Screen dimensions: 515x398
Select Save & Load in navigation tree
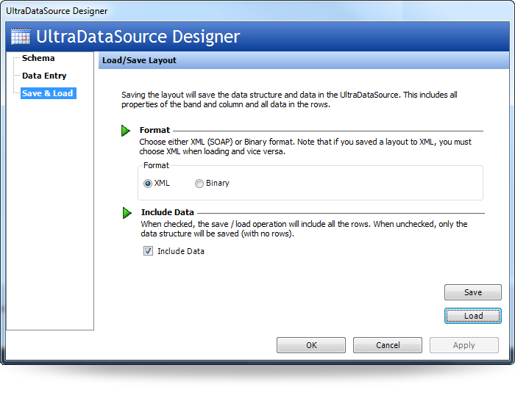49,93
